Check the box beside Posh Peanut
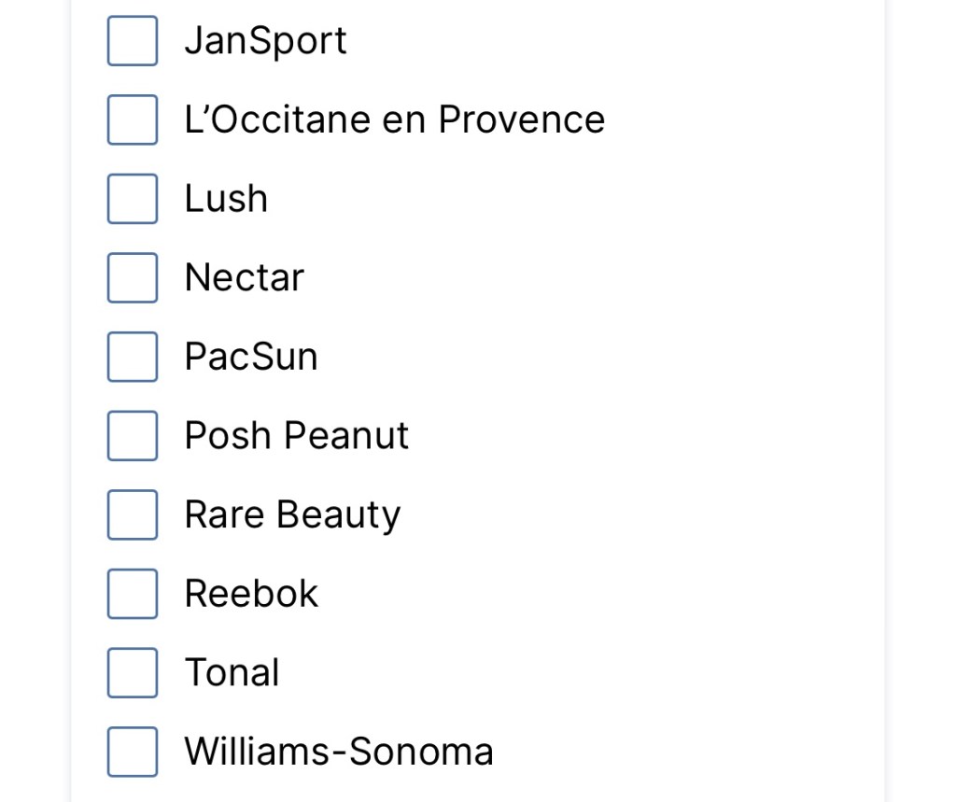Viewport: 956px width, 802px height. (133, 436)
